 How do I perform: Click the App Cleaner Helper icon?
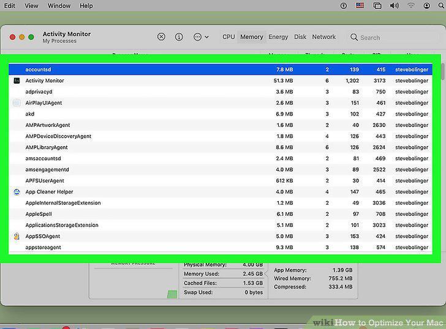click(17, 192)
